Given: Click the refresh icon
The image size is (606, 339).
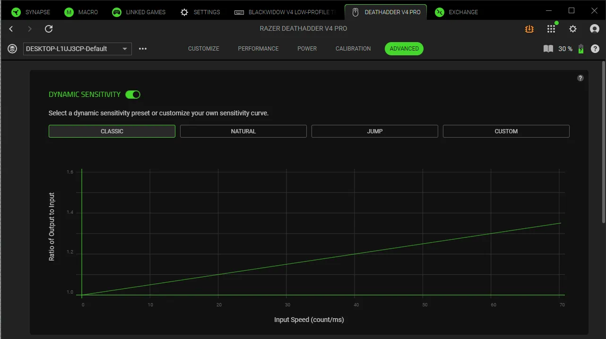Looking at the screenshot, I should click(x=49, y=29).
